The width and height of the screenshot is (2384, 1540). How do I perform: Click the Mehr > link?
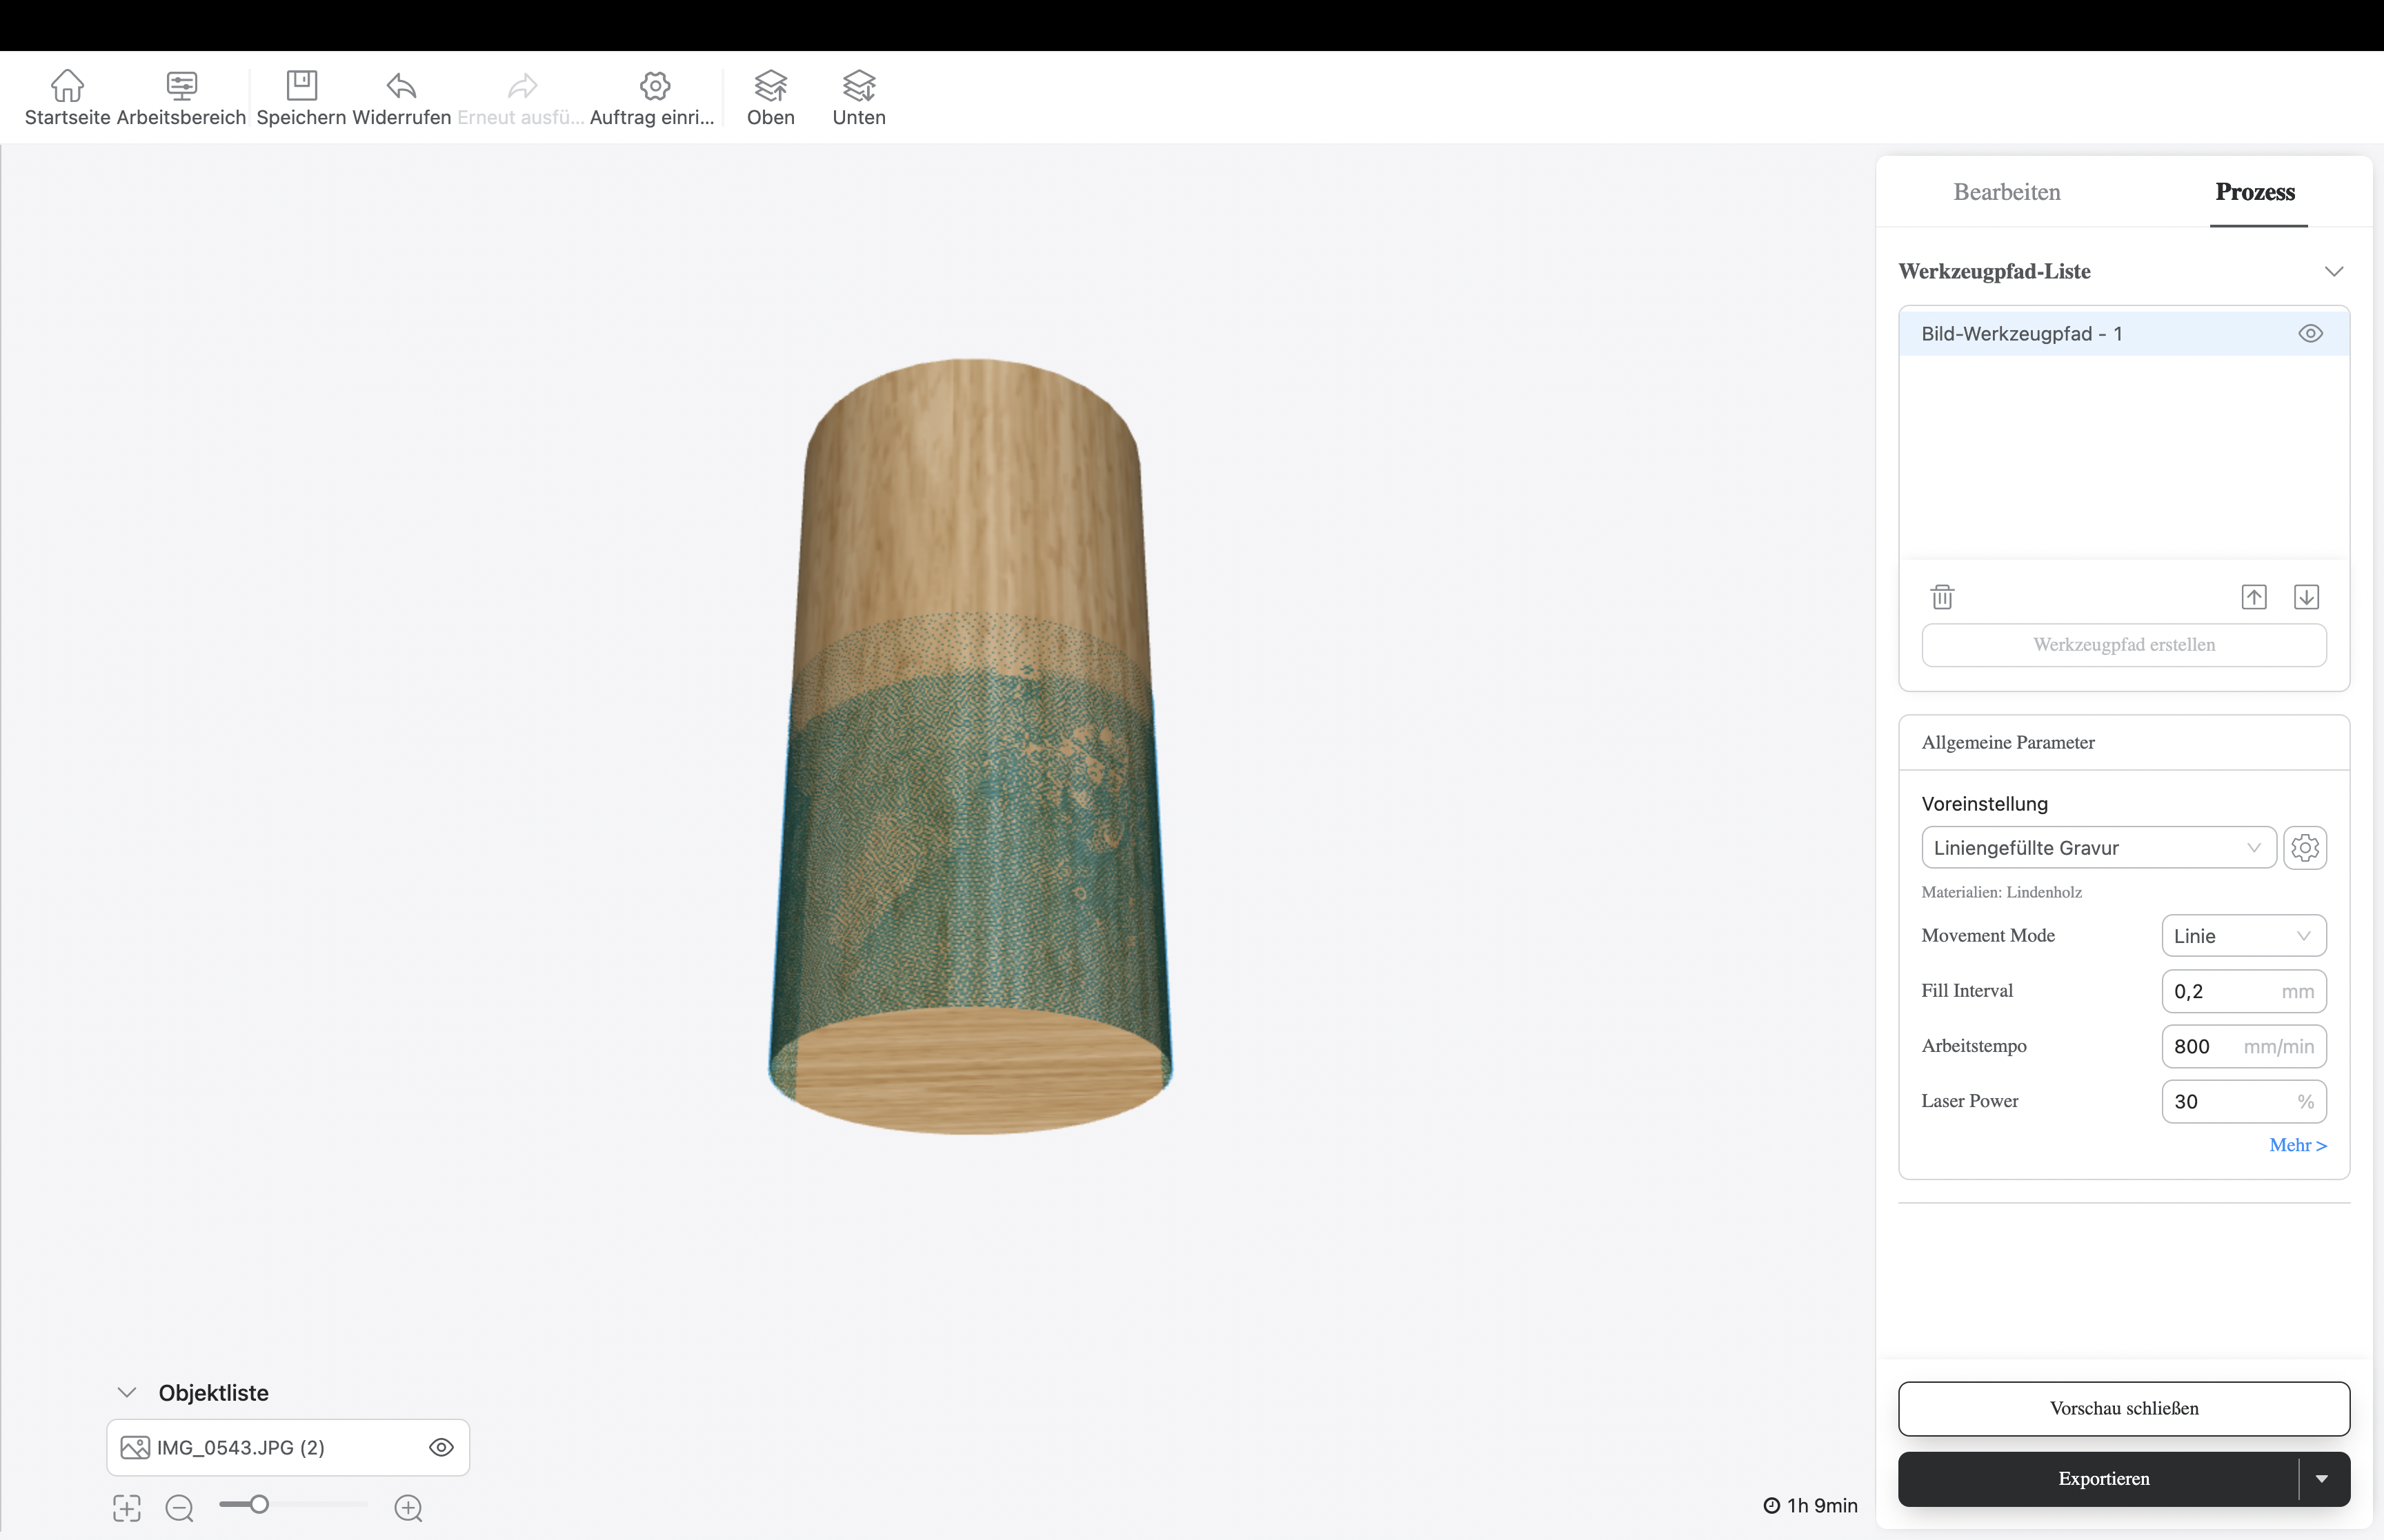[x=2297, y=1145]
